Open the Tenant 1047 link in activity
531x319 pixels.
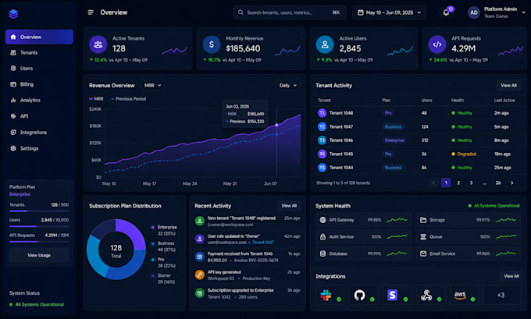(263, 243)
